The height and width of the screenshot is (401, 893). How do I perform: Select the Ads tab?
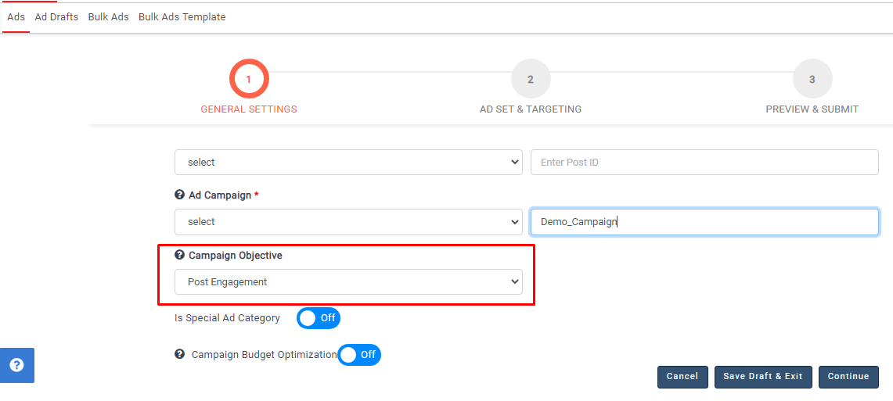tap(16, 17)
